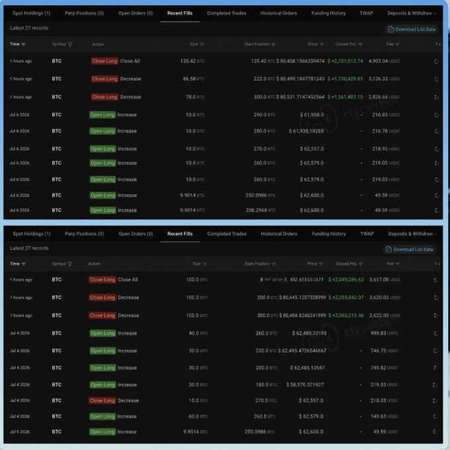Open Perp Positions (0) tab in bottom panel
This screenshot has height=450, width=450.
click(x=85, y=234)
